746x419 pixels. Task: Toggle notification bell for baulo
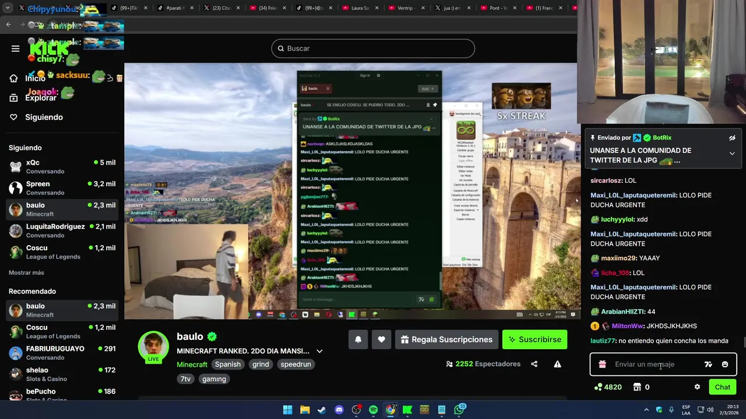pos(358,339)
